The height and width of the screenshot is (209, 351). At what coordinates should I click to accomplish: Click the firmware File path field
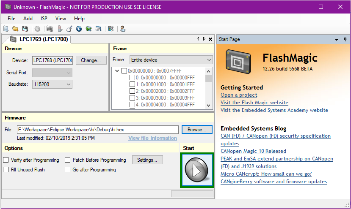click(x=97, y=130)
